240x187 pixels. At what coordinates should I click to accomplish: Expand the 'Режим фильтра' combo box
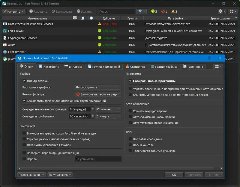(98, 94)
